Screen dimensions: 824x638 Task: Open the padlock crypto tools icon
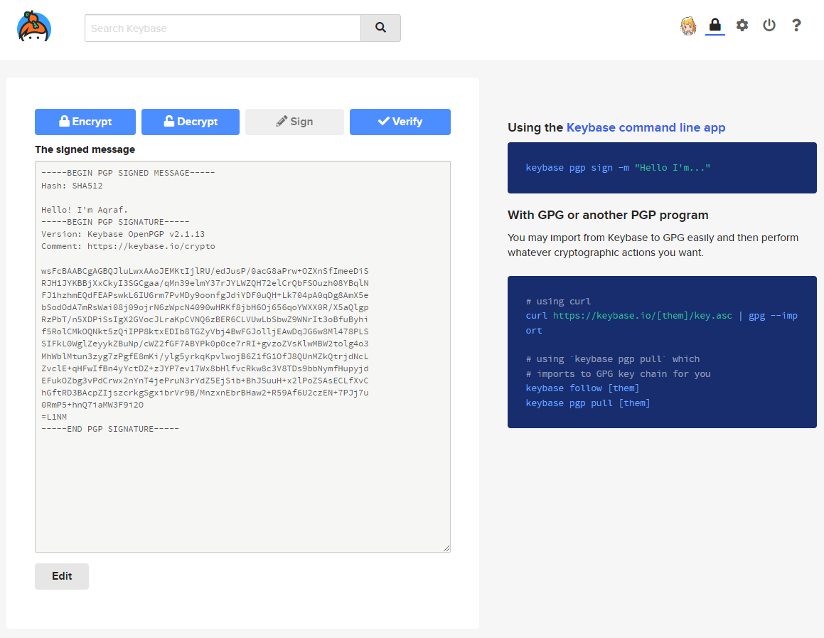[x=715, y=26]
